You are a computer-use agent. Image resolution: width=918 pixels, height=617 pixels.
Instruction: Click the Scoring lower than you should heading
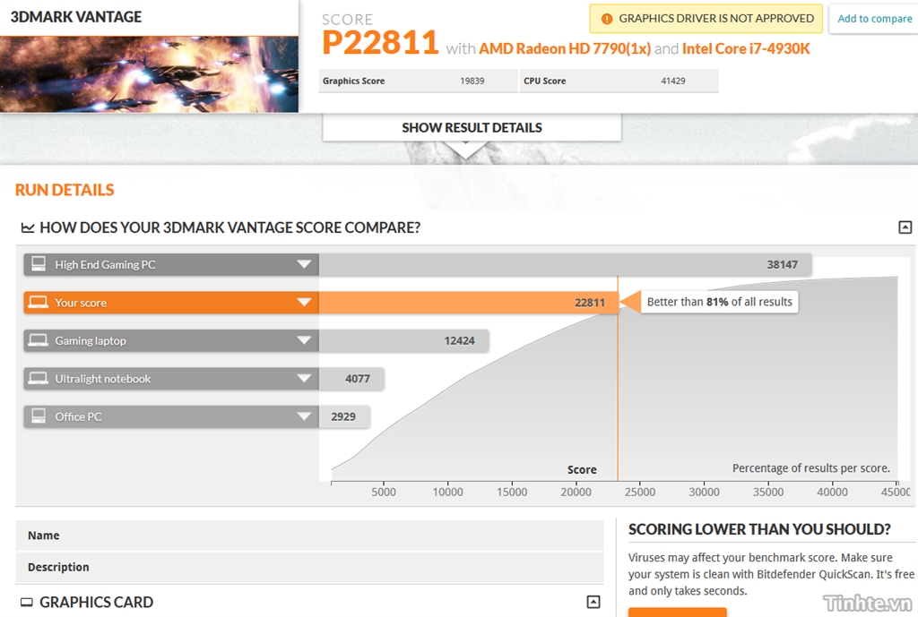click(x=759, y=529)
